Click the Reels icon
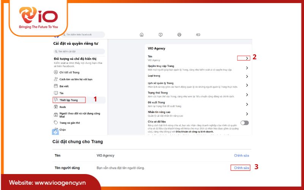Image resolution: width=304 pixels, height=190 pixels. pyautogui.click(x=56, y=107)
